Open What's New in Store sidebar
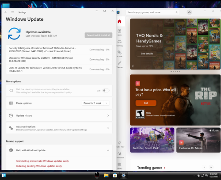 pos(119,144)
